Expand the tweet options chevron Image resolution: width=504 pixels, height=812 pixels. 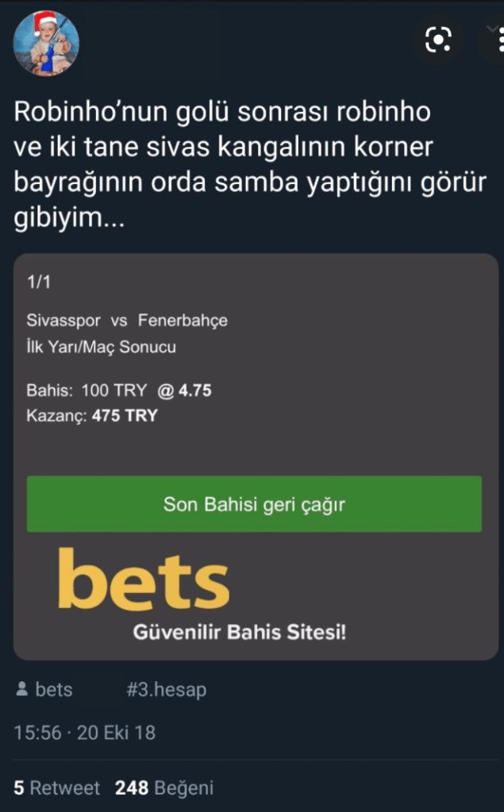(x=491, y=29)
